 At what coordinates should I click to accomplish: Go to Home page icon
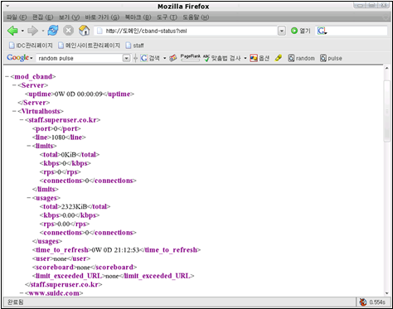coord(84,31)
